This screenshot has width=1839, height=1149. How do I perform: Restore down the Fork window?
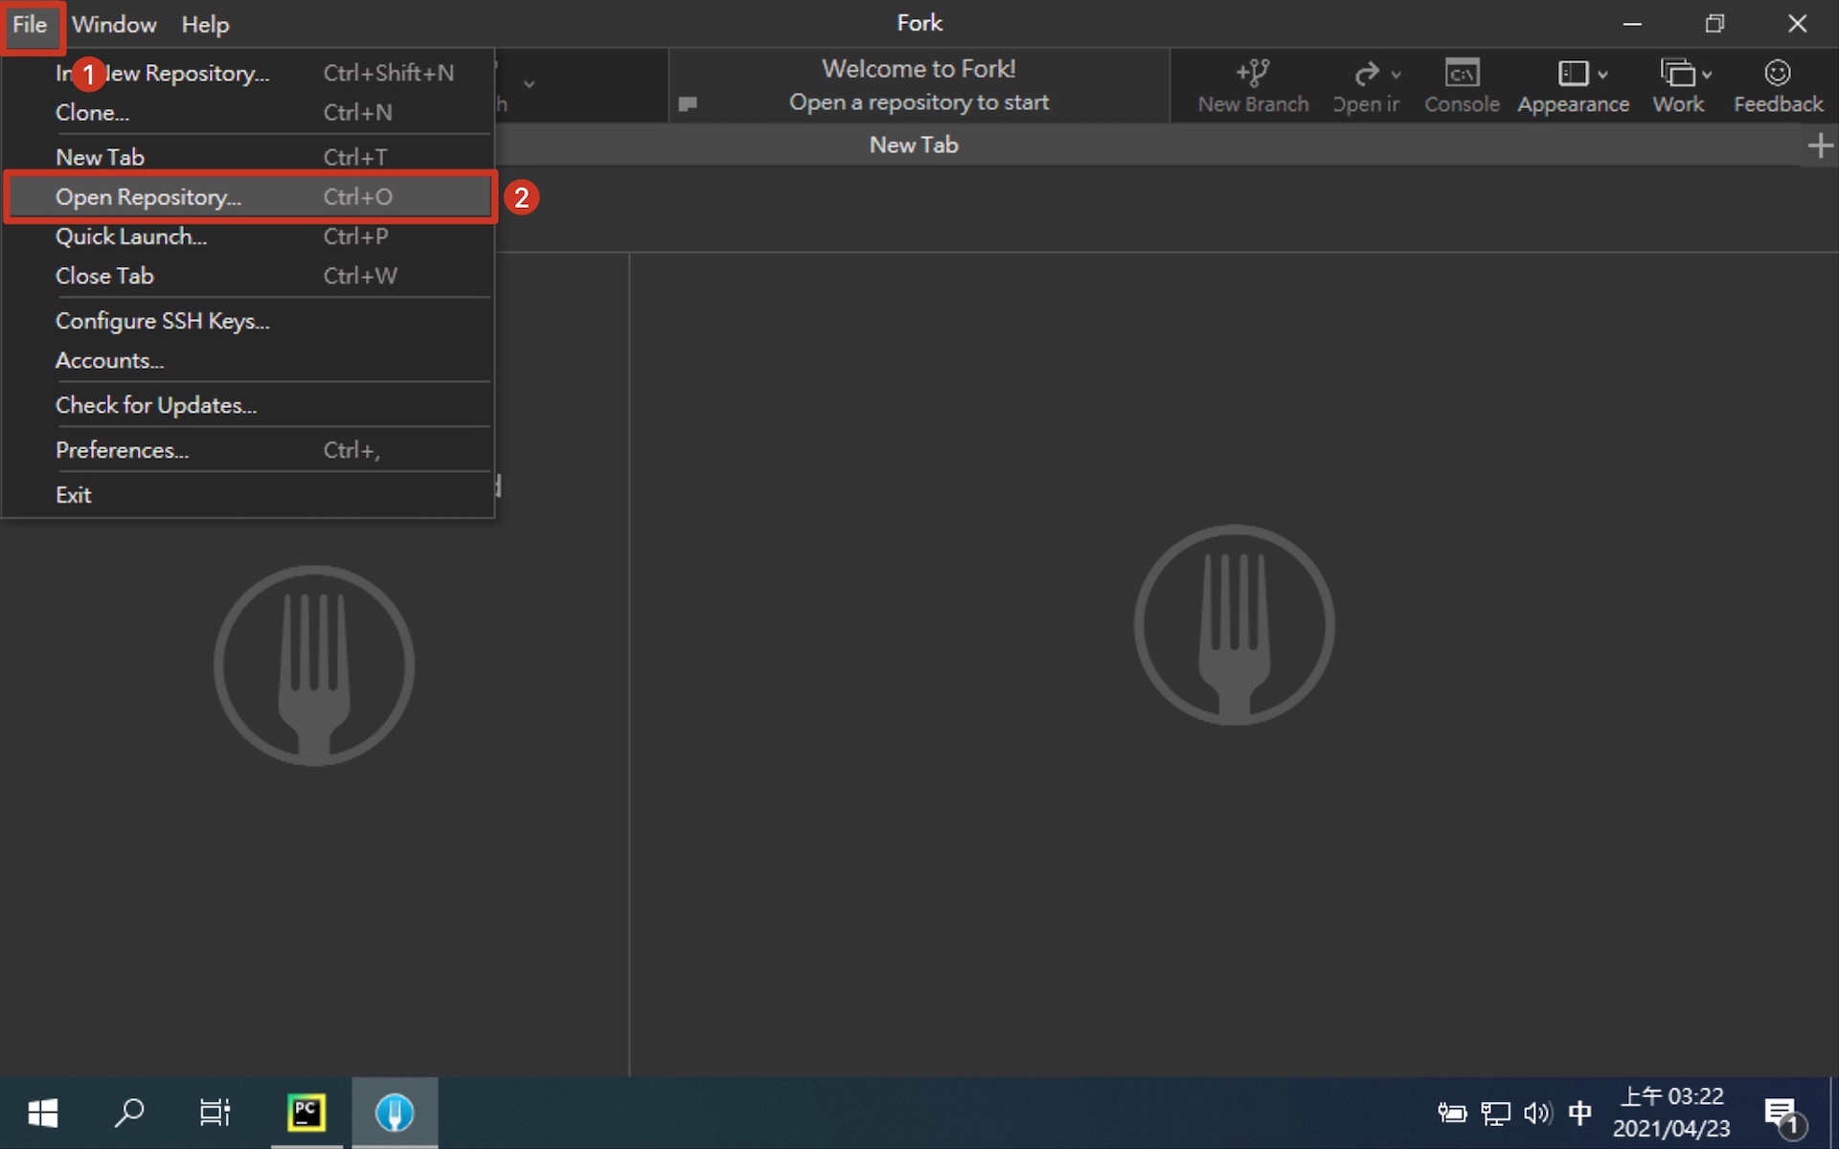click(x=1715, y=24)
